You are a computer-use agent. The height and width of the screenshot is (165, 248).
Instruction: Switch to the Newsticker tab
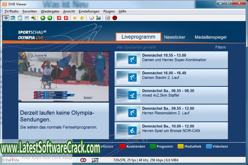pos(175,37)
